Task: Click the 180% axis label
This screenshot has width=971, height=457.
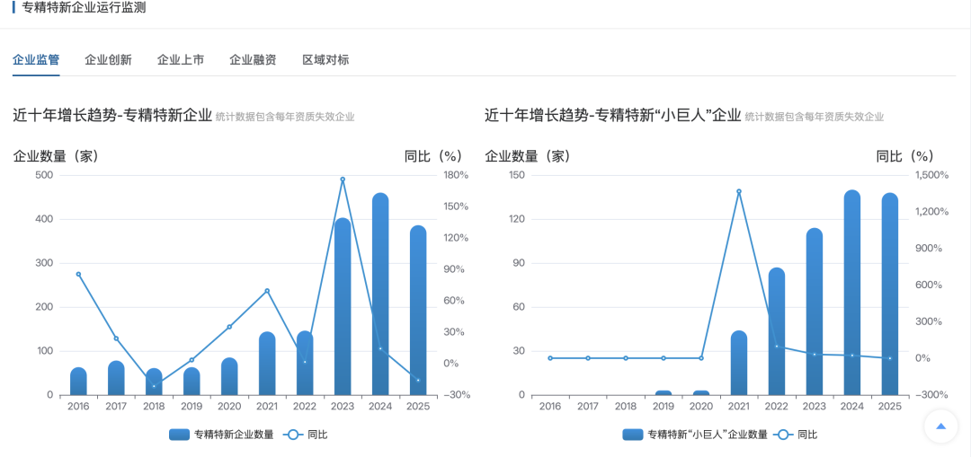Action: coord(455,175)
